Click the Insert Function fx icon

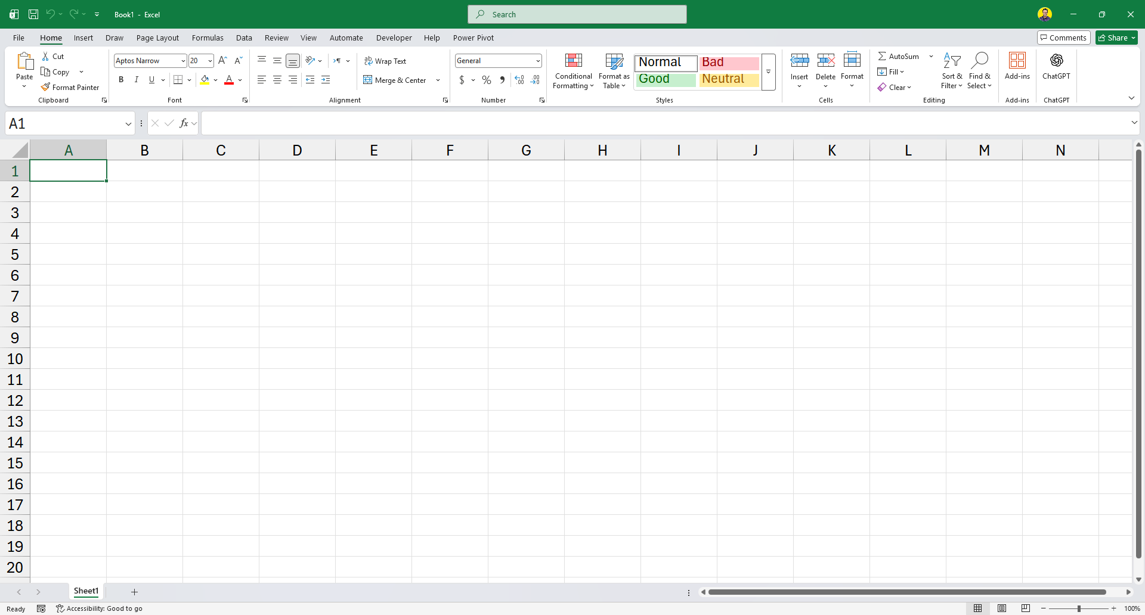click(x=184, y=123)
